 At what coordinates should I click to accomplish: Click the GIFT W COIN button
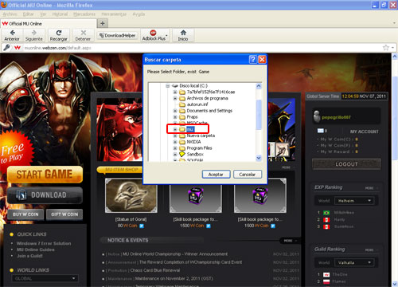click(64, 214)
